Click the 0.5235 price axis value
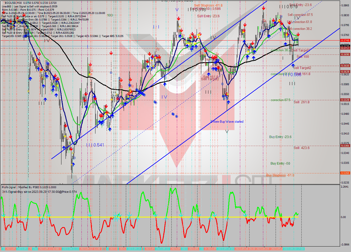 pyautogui.click(x=345, y=182)
